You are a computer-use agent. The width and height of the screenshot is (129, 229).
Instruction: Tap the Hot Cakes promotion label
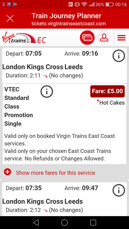coord(111,103)
